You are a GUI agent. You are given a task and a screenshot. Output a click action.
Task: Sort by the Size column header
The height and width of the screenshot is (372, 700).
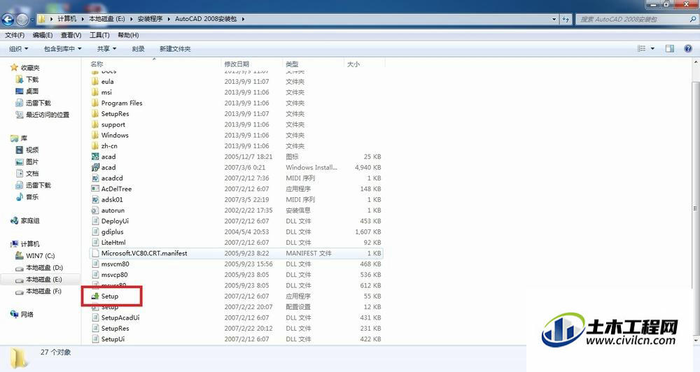[x=353, y=64]
